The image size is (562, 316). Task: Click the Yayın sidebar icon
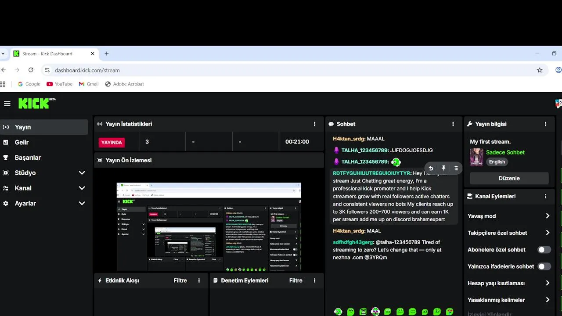click(6, 127)
